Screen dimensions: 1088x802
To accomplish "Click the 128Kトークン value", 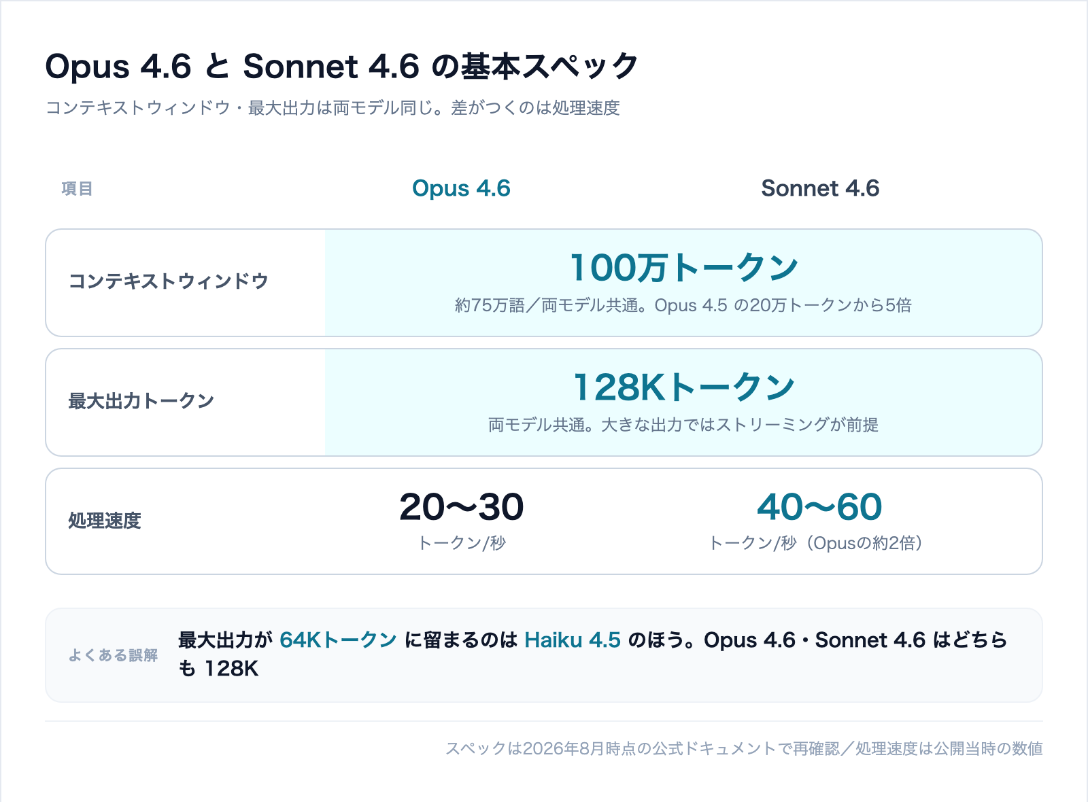I will coord(683,387).
